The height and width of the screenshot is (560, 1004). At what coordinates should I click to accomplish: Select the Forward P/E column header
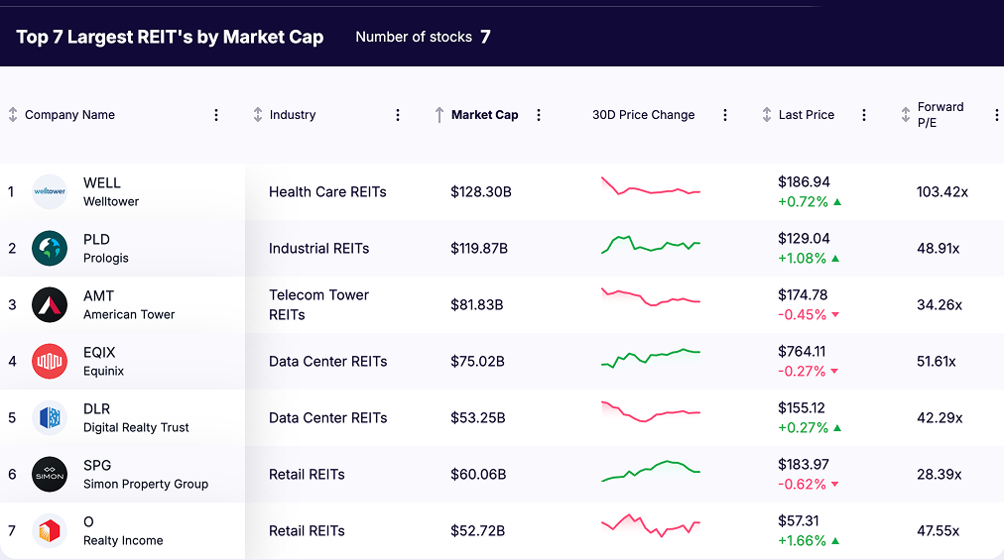(940, 115)
